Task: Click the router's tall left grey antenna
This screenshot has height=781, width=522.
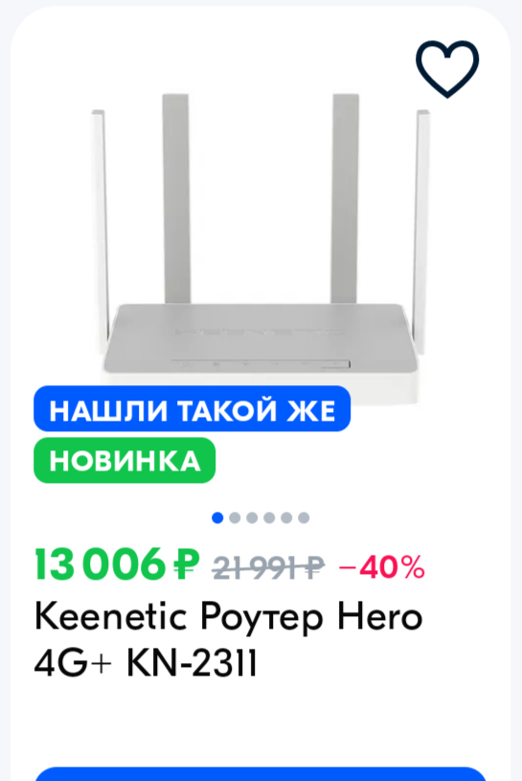Action: 176,198
